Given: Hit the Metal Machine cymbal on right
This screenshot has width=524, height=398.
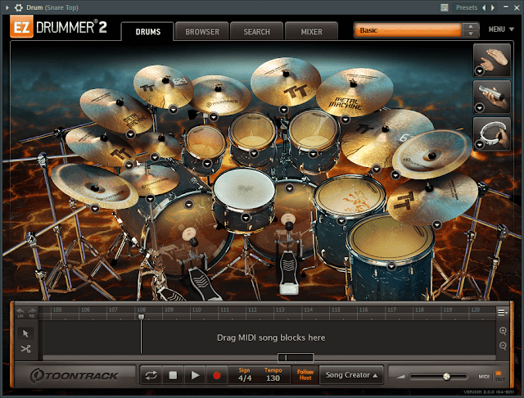Looking at the screenshot, I should pos(355,93).
